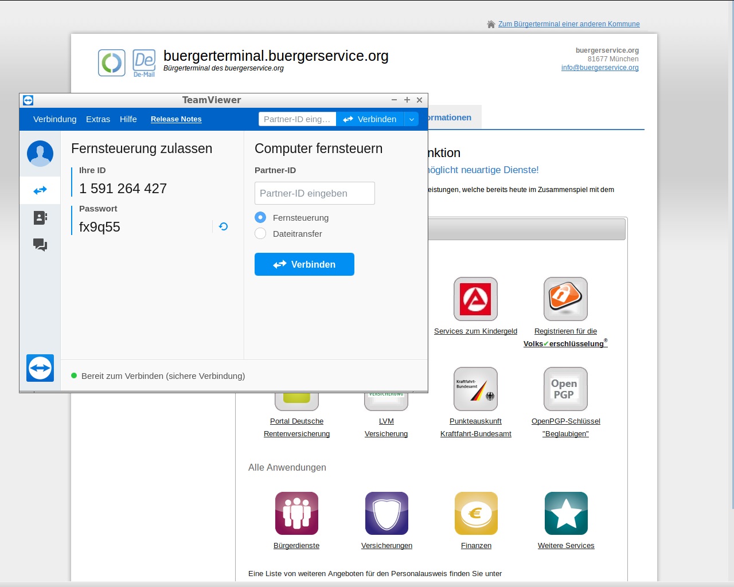Open the LVM Versicherung link
The image size is (734, 587).
tap(386, 428)
